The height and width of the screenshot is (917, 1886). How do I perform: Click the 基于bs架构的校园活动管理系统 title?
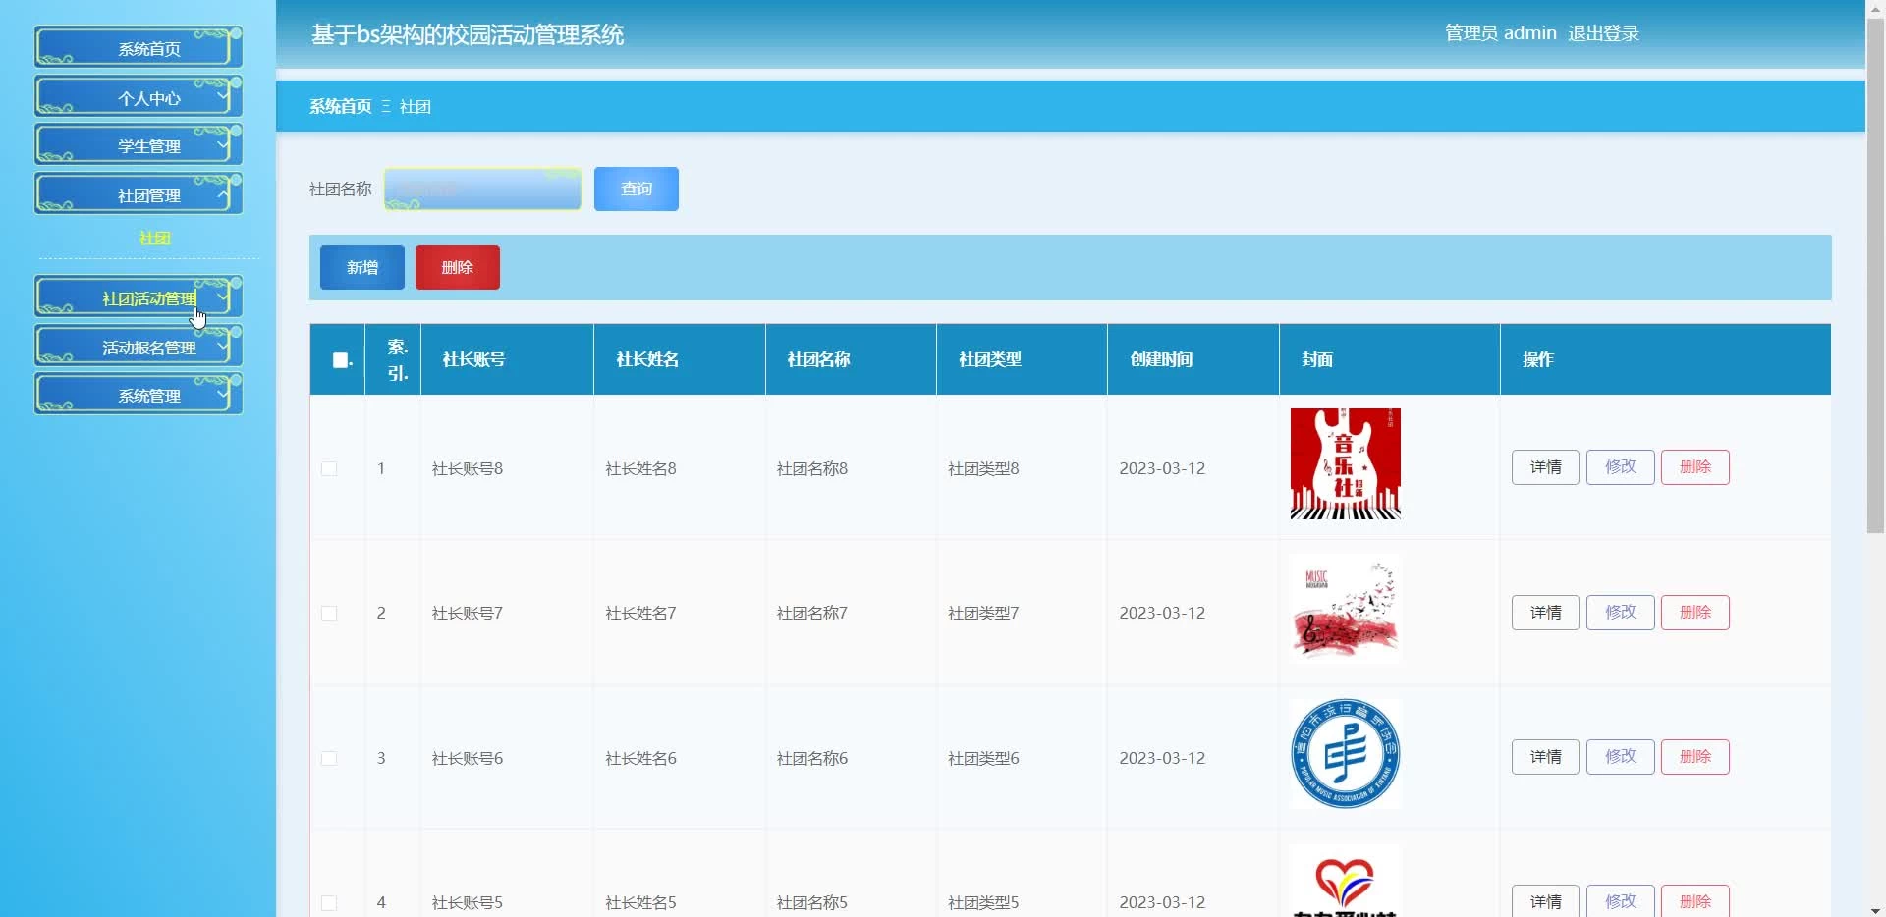[x=468, y=34]
